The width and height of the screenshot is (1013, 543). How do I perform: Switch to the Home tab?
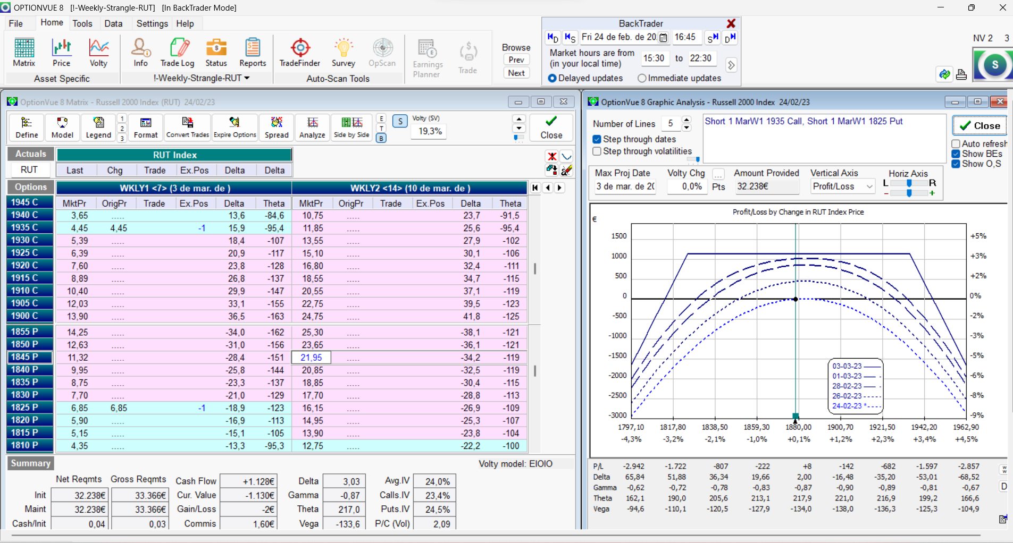52,22
